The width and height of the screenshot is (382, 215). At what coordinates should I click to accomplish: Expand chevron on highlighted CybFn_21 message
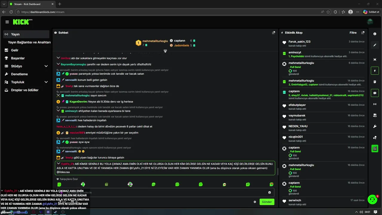pos(58,164)
